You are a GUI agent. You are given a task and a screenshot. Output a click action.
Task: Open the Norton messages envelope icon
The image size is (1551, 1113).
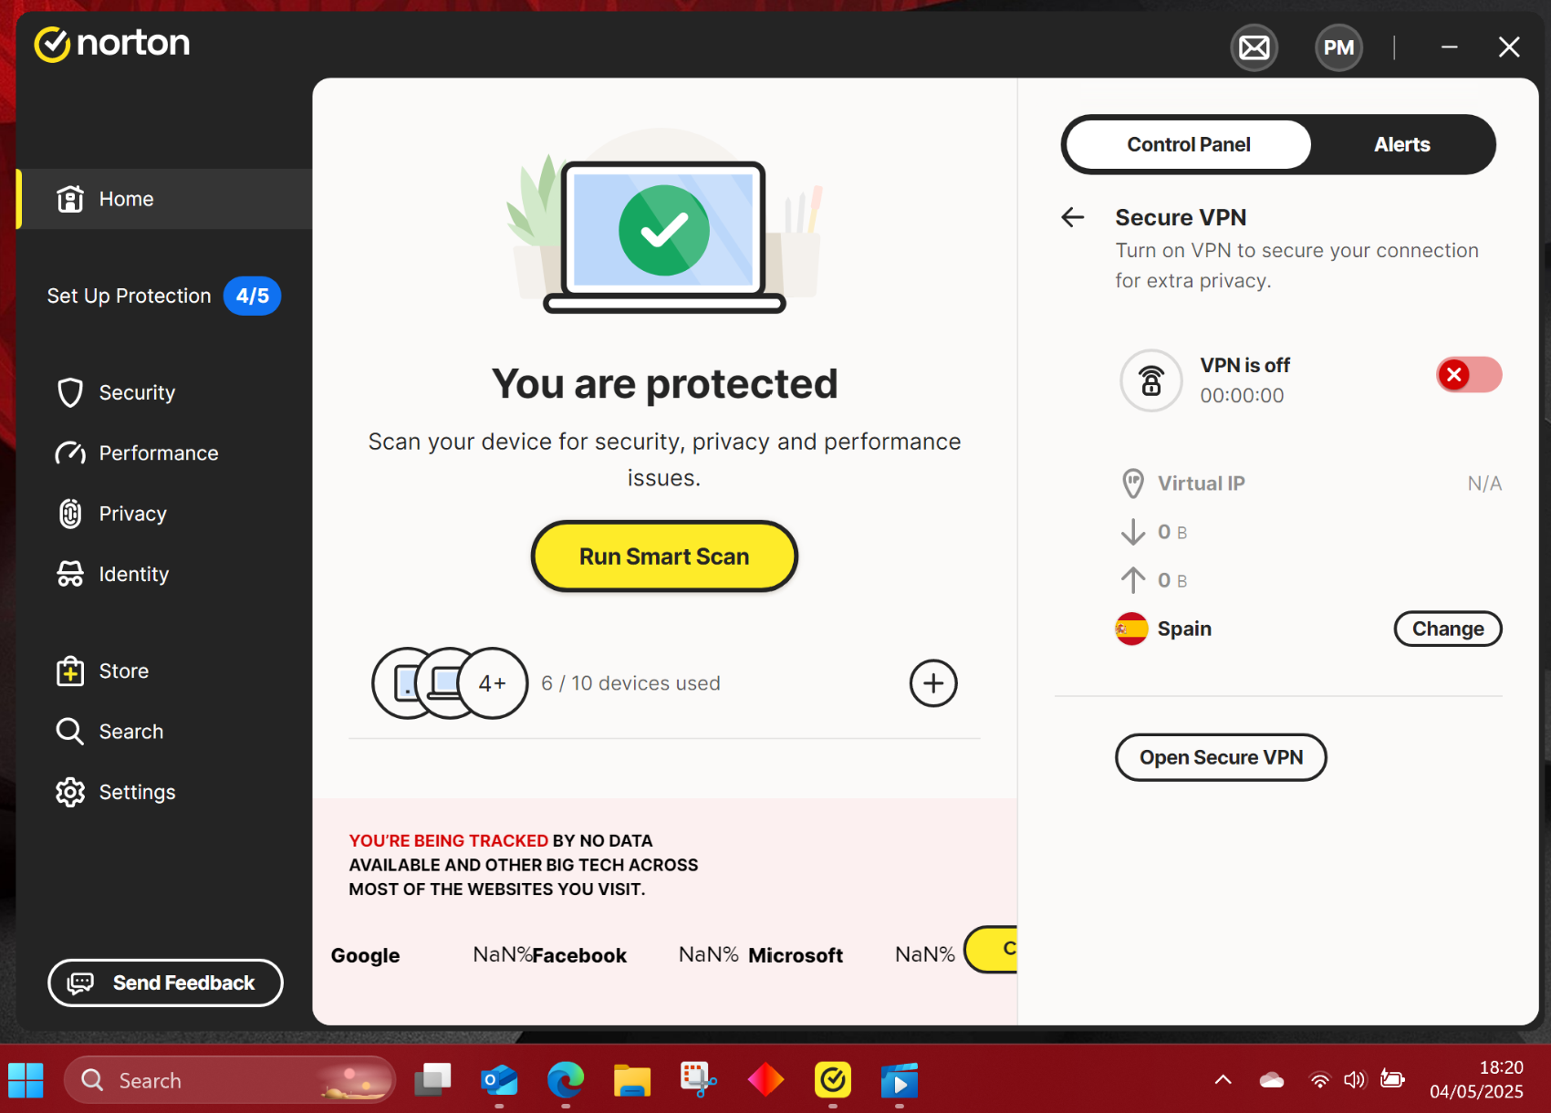[1254, 47]
